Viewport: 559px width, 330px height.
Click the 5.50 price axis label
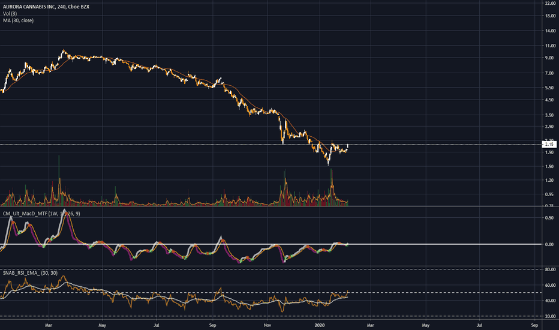coord(549,88)
